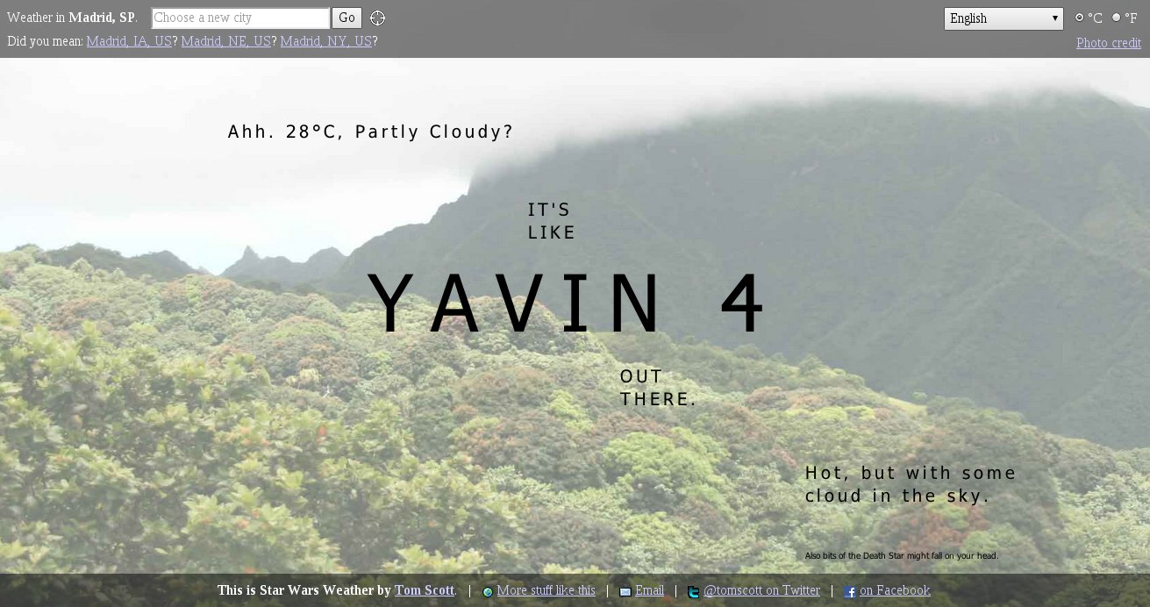Click the geolocation crosshair icon
The image size is (1150, 607).
[x=377, y=18]
